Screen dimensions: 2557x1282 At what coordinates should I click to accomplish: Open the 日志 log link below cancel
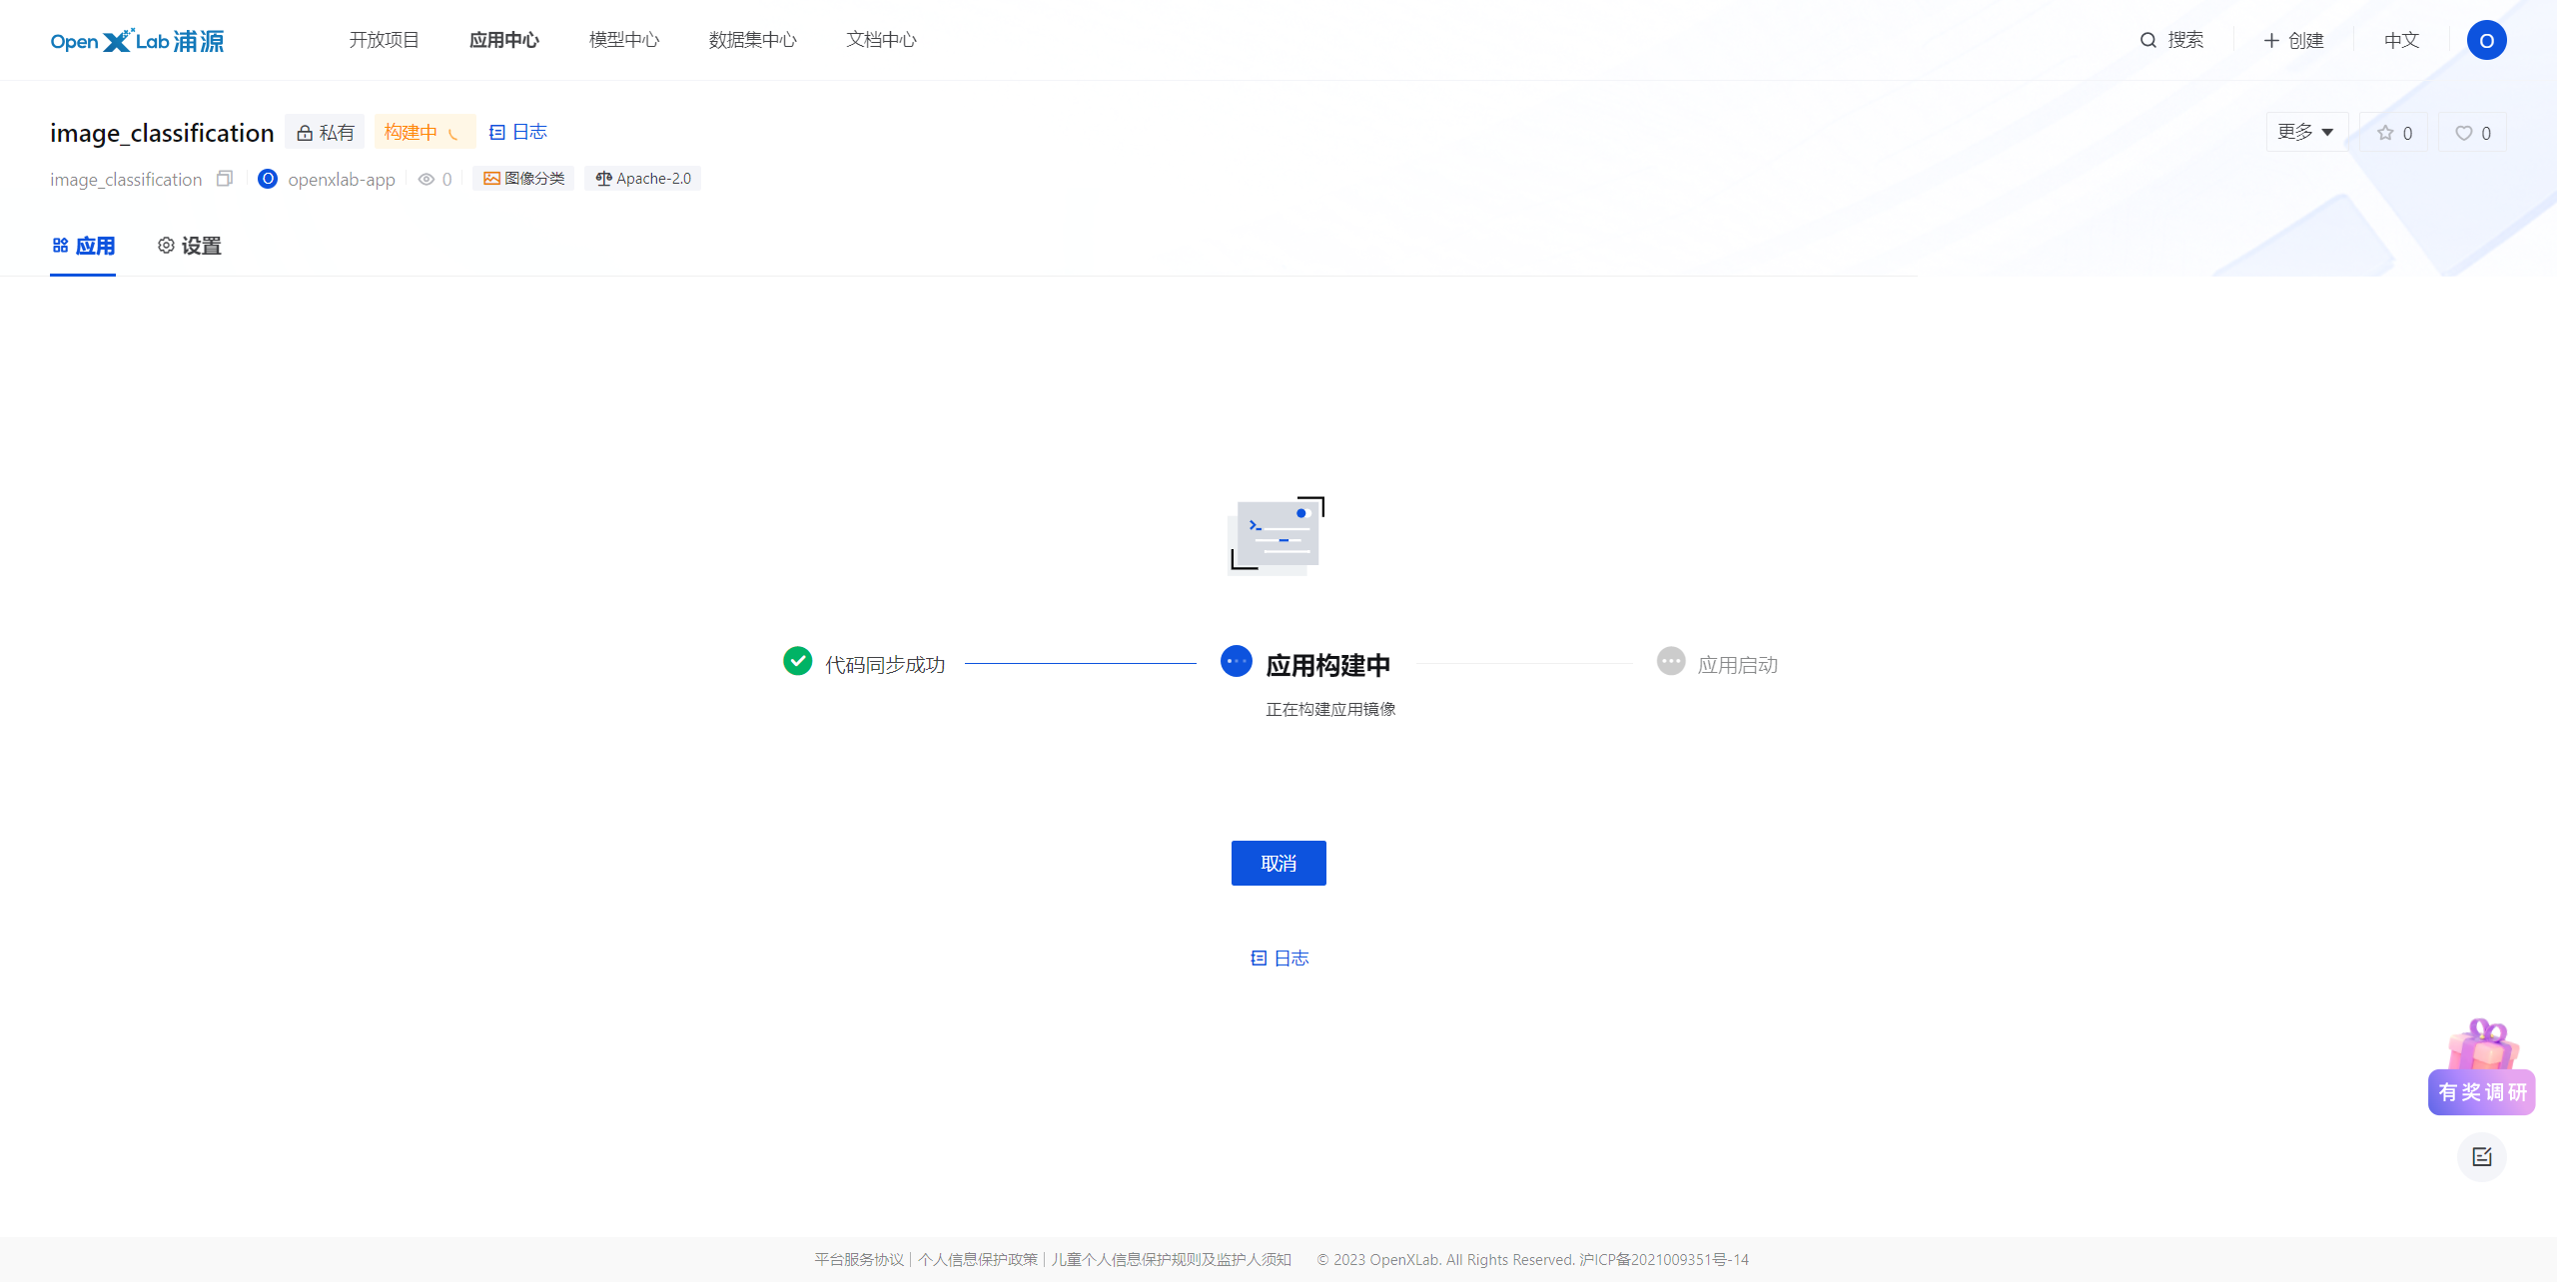coord(1280,958)
